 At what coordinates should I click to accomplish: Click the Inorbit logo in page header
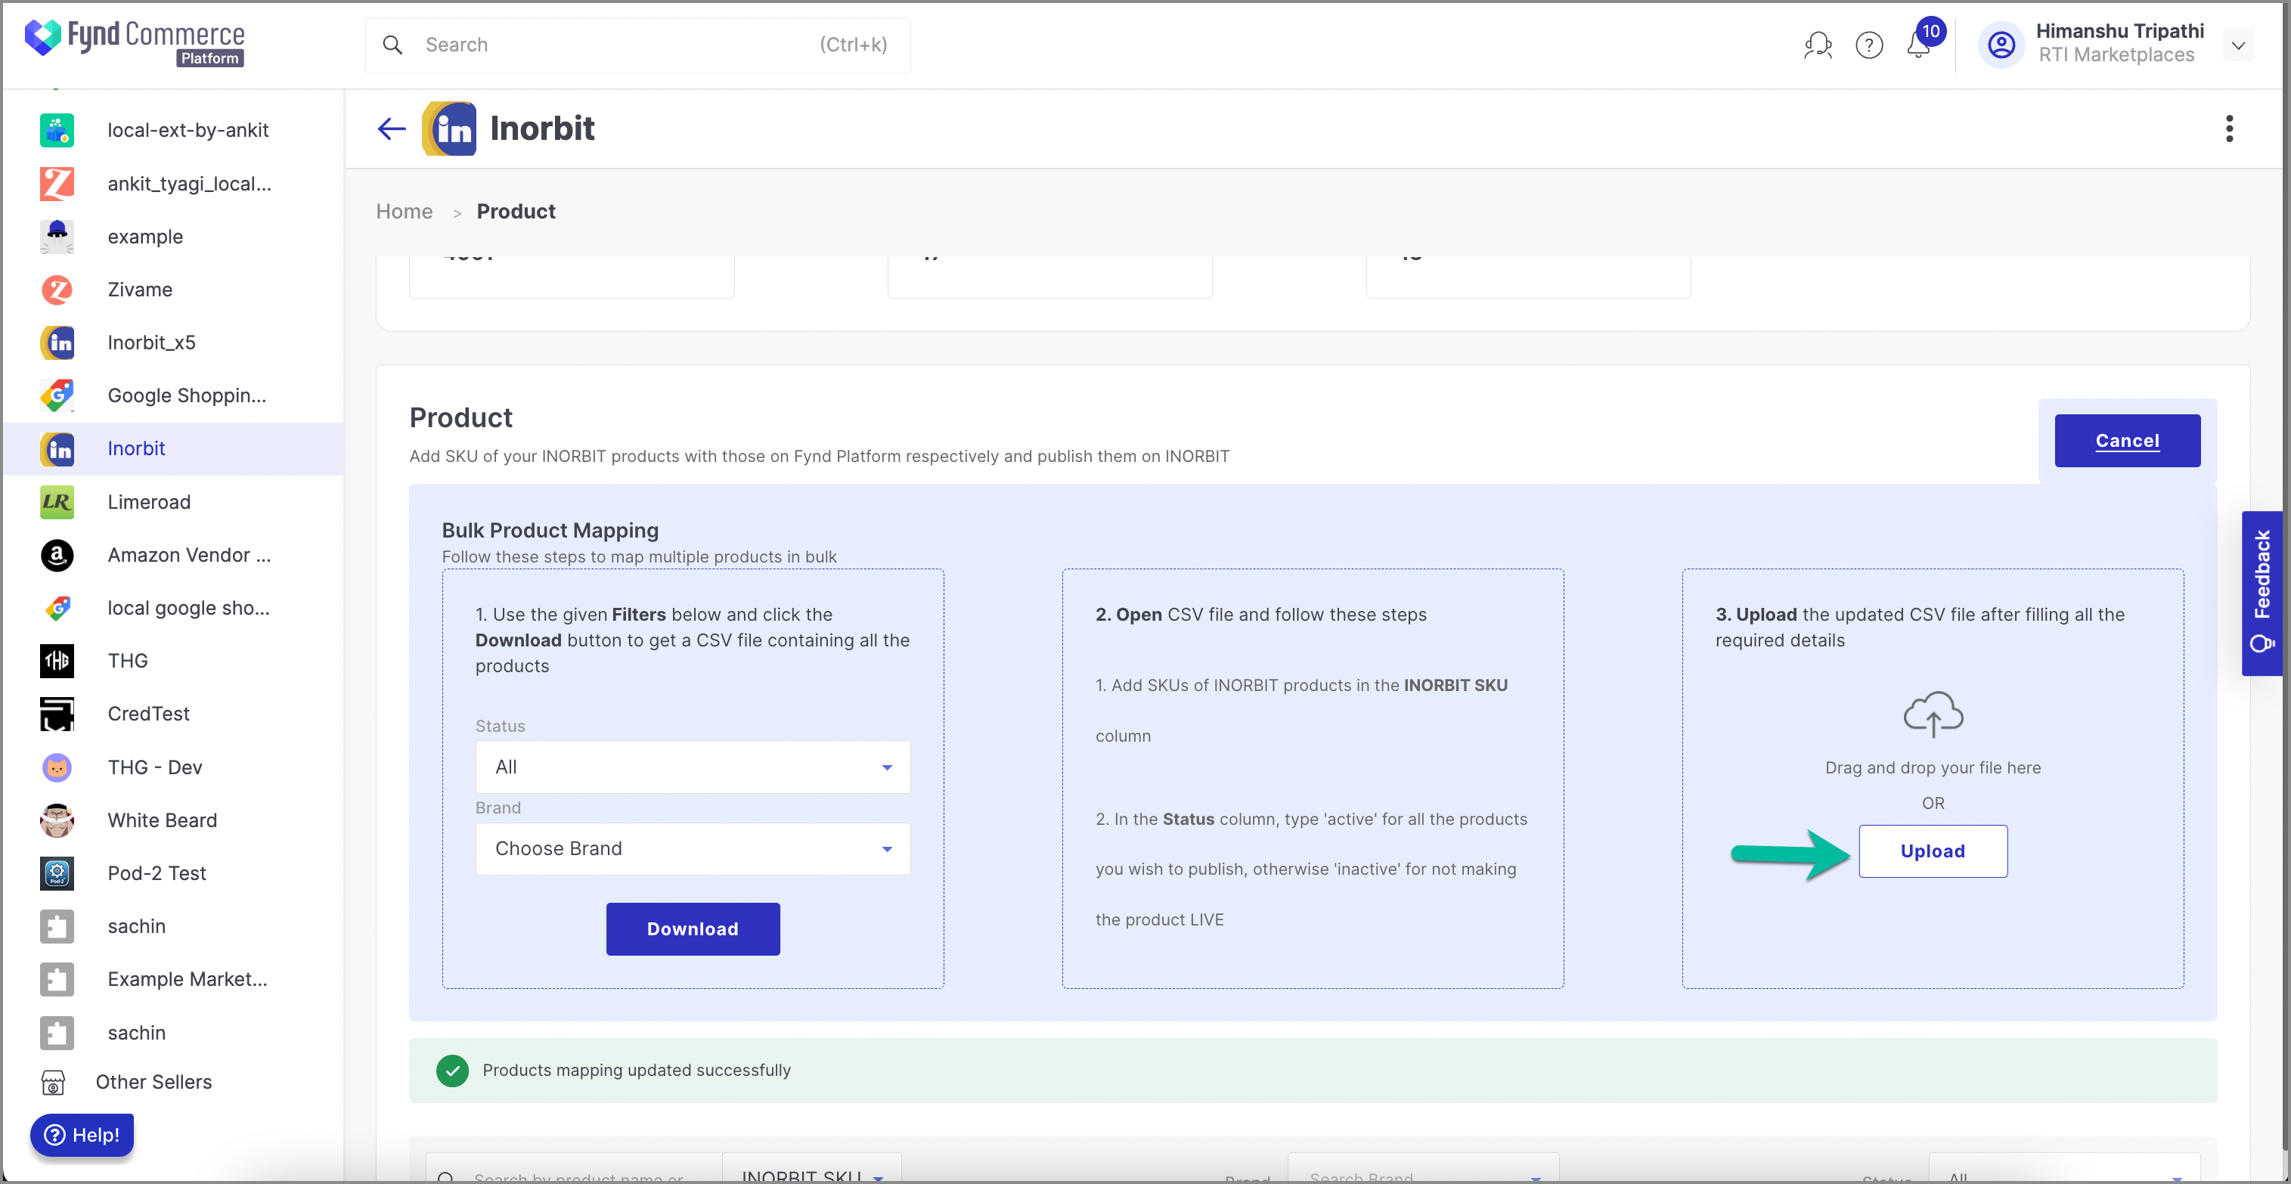(449, 129)
